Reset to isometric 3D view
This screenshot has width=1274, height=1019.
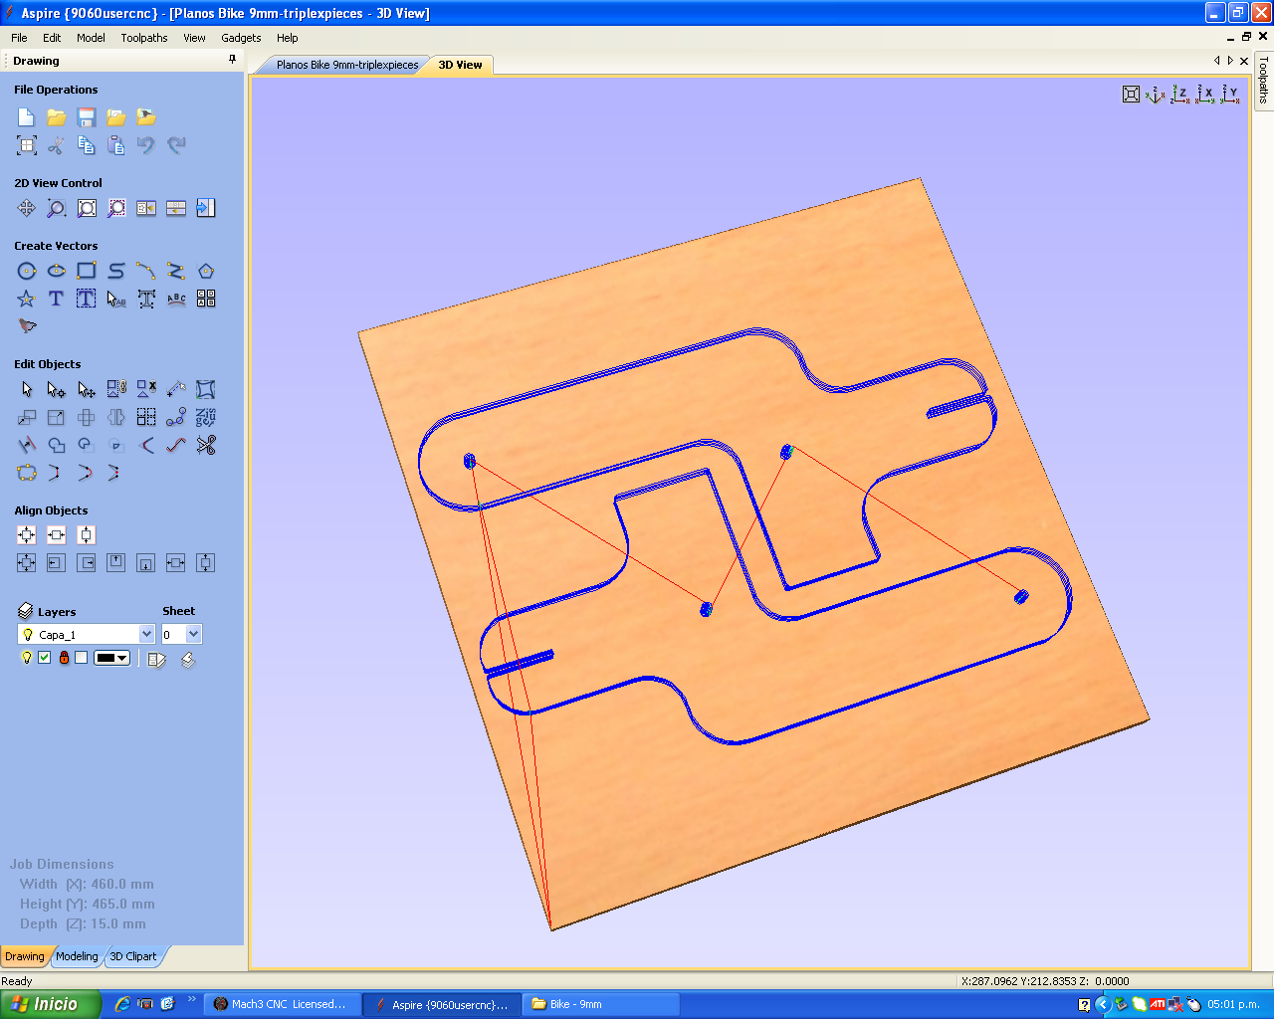point(1155,95)
